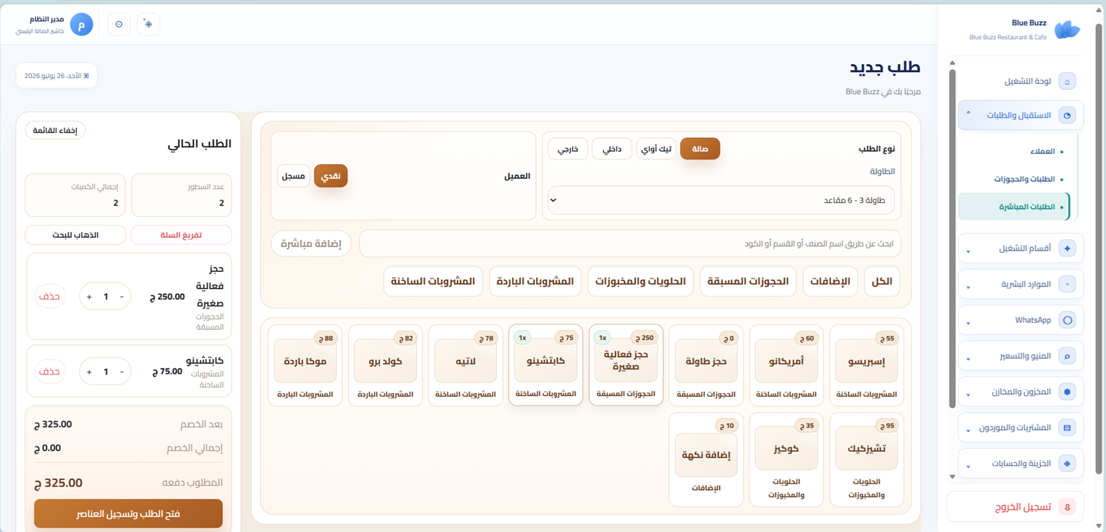Filter items by المشروبات الساخنة category

tap(433, 281)
